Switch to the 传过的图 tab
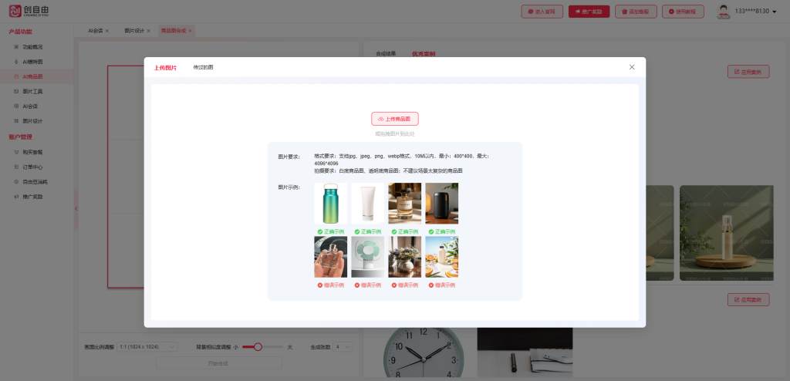This screenshot has width=790, height=381. click(x=203, y=68)
